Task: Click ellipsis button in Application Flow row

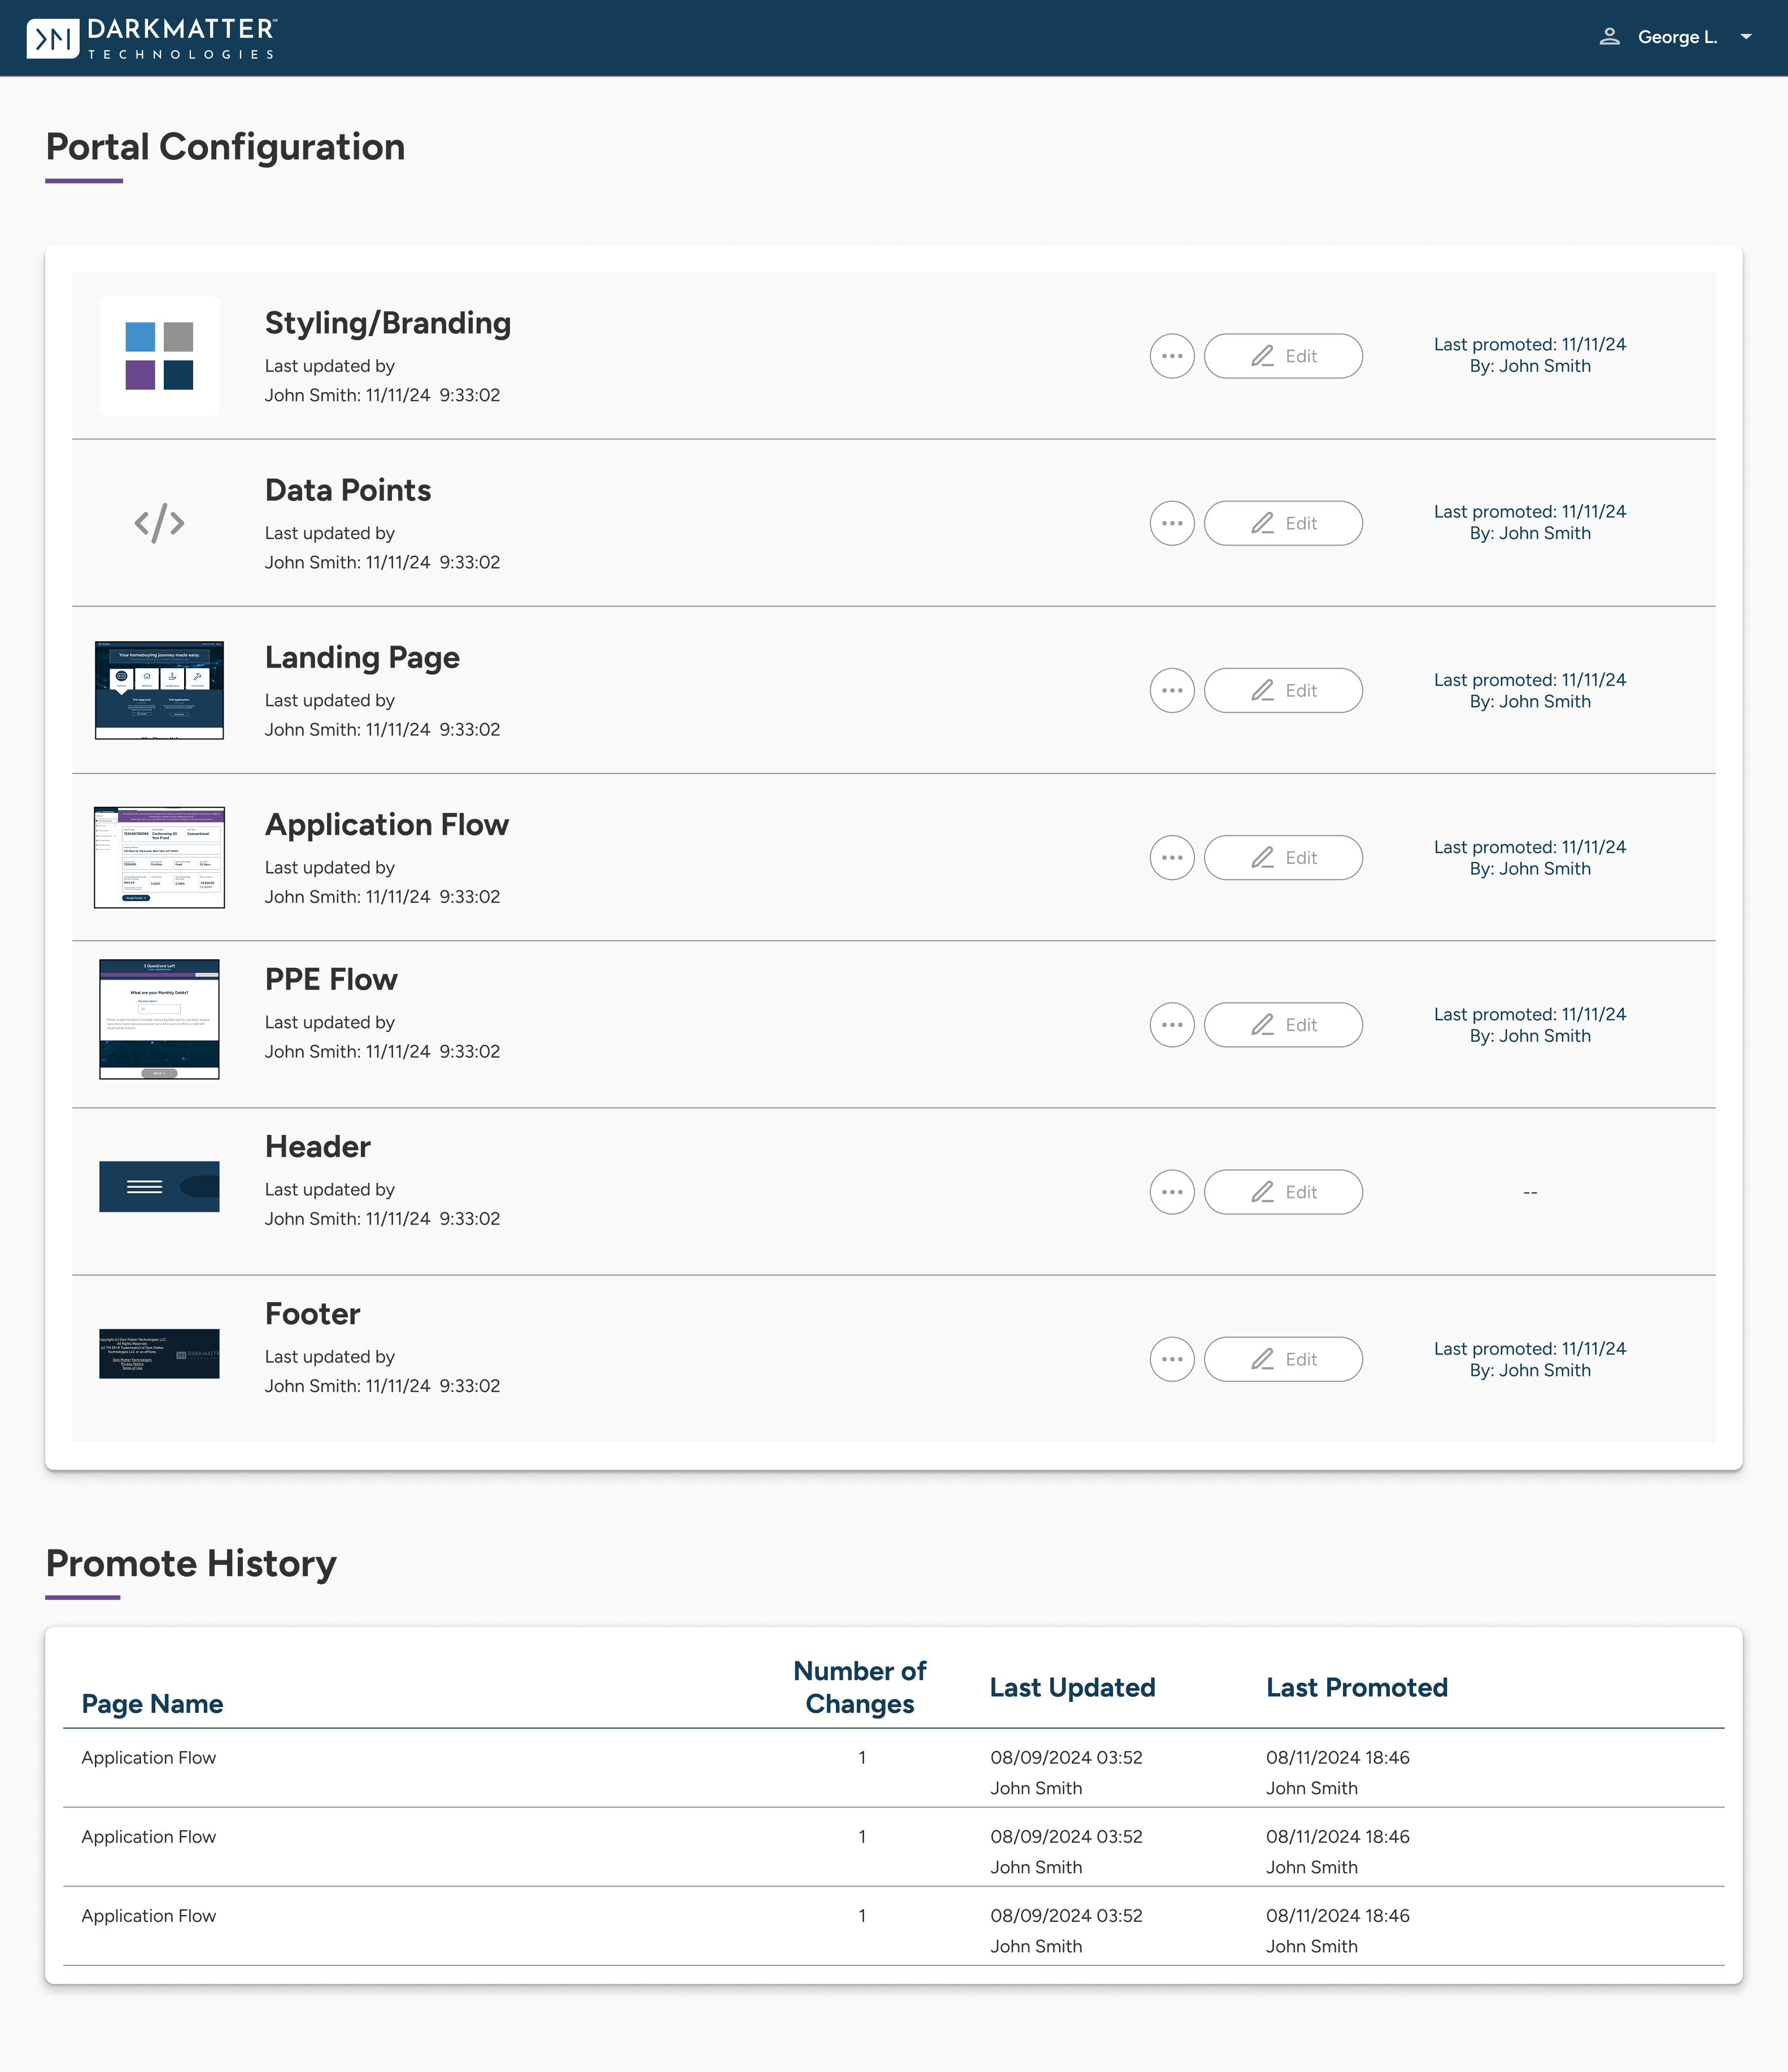Action: click(x=1172, y=857)
